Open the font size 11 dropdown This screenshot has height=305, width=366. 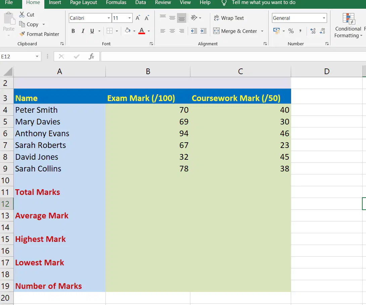click(130, 18)
